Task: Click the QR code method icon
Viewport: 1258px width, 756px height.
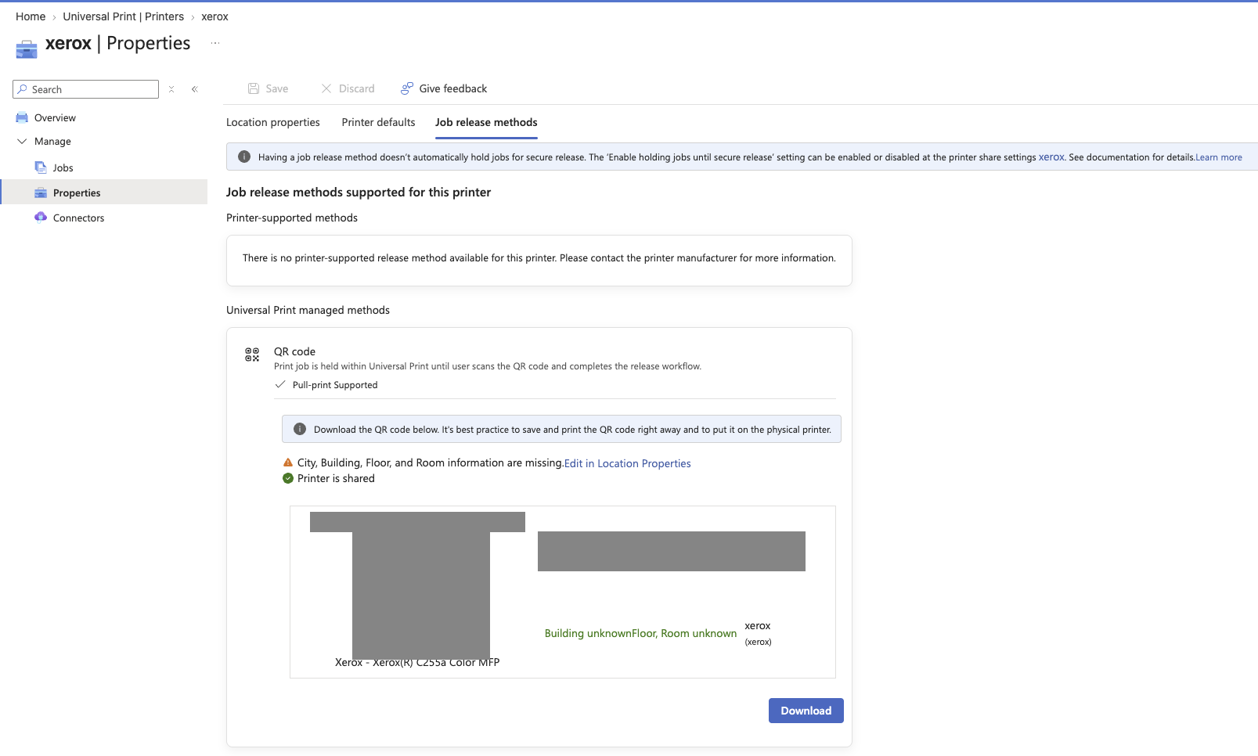Action: coord(252,355)
